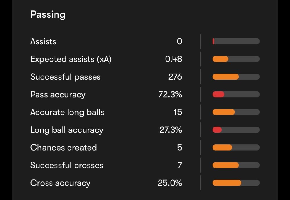Click the Cross accuracy progress bar
Screen dimensions: 290x200
coord(236,183)
